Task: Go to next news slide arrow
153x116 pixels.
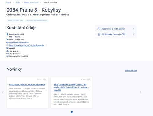Action: [141, 92]
